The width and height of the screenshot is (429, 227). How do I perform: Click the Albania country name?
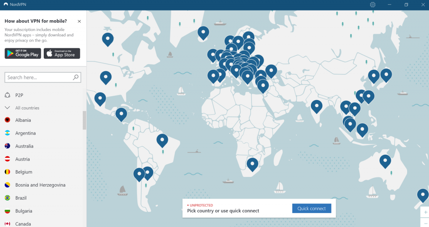tap(23, 120)
